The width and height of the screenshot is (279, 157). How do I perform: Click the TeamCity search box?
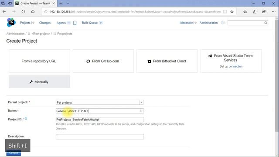pos(248,23)
